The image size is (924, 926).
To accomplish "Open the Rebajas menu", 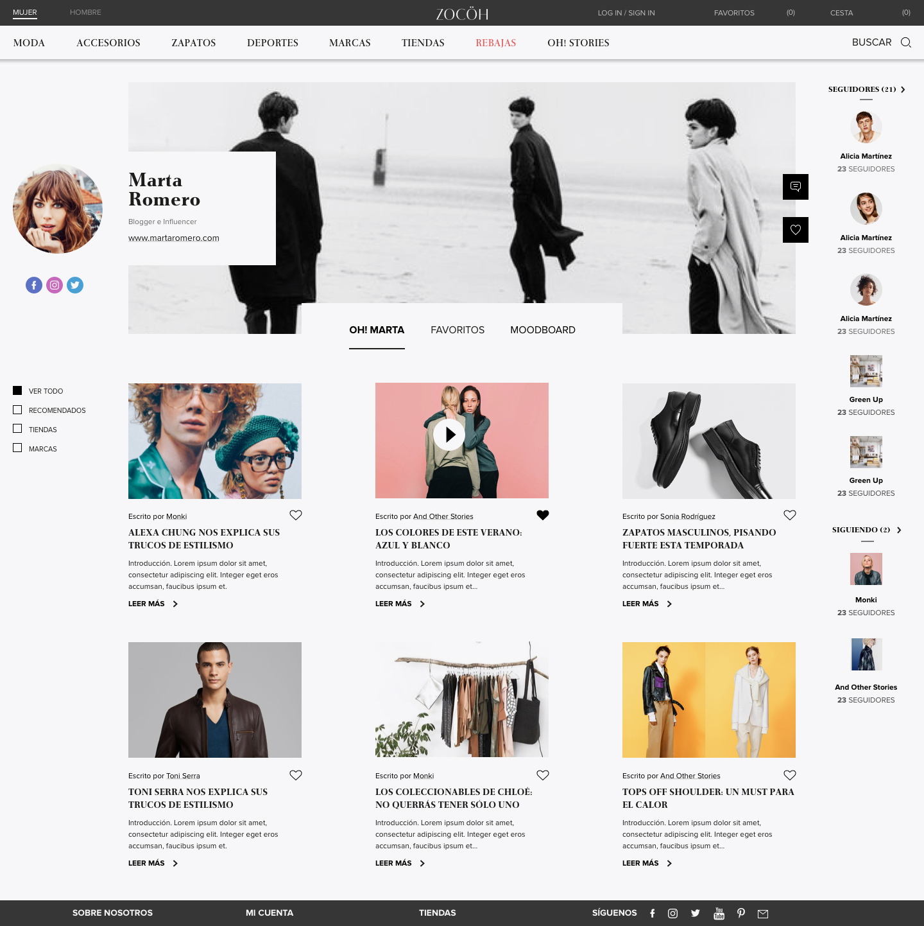I will coord(496,43).
